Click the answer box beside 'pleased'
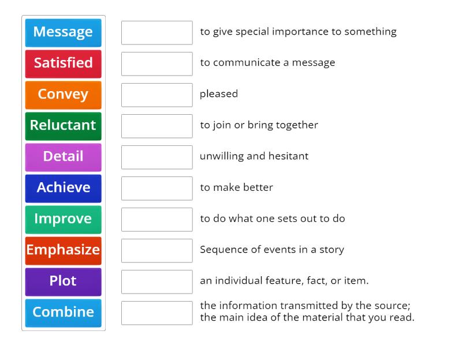 (x=157, y=95)
